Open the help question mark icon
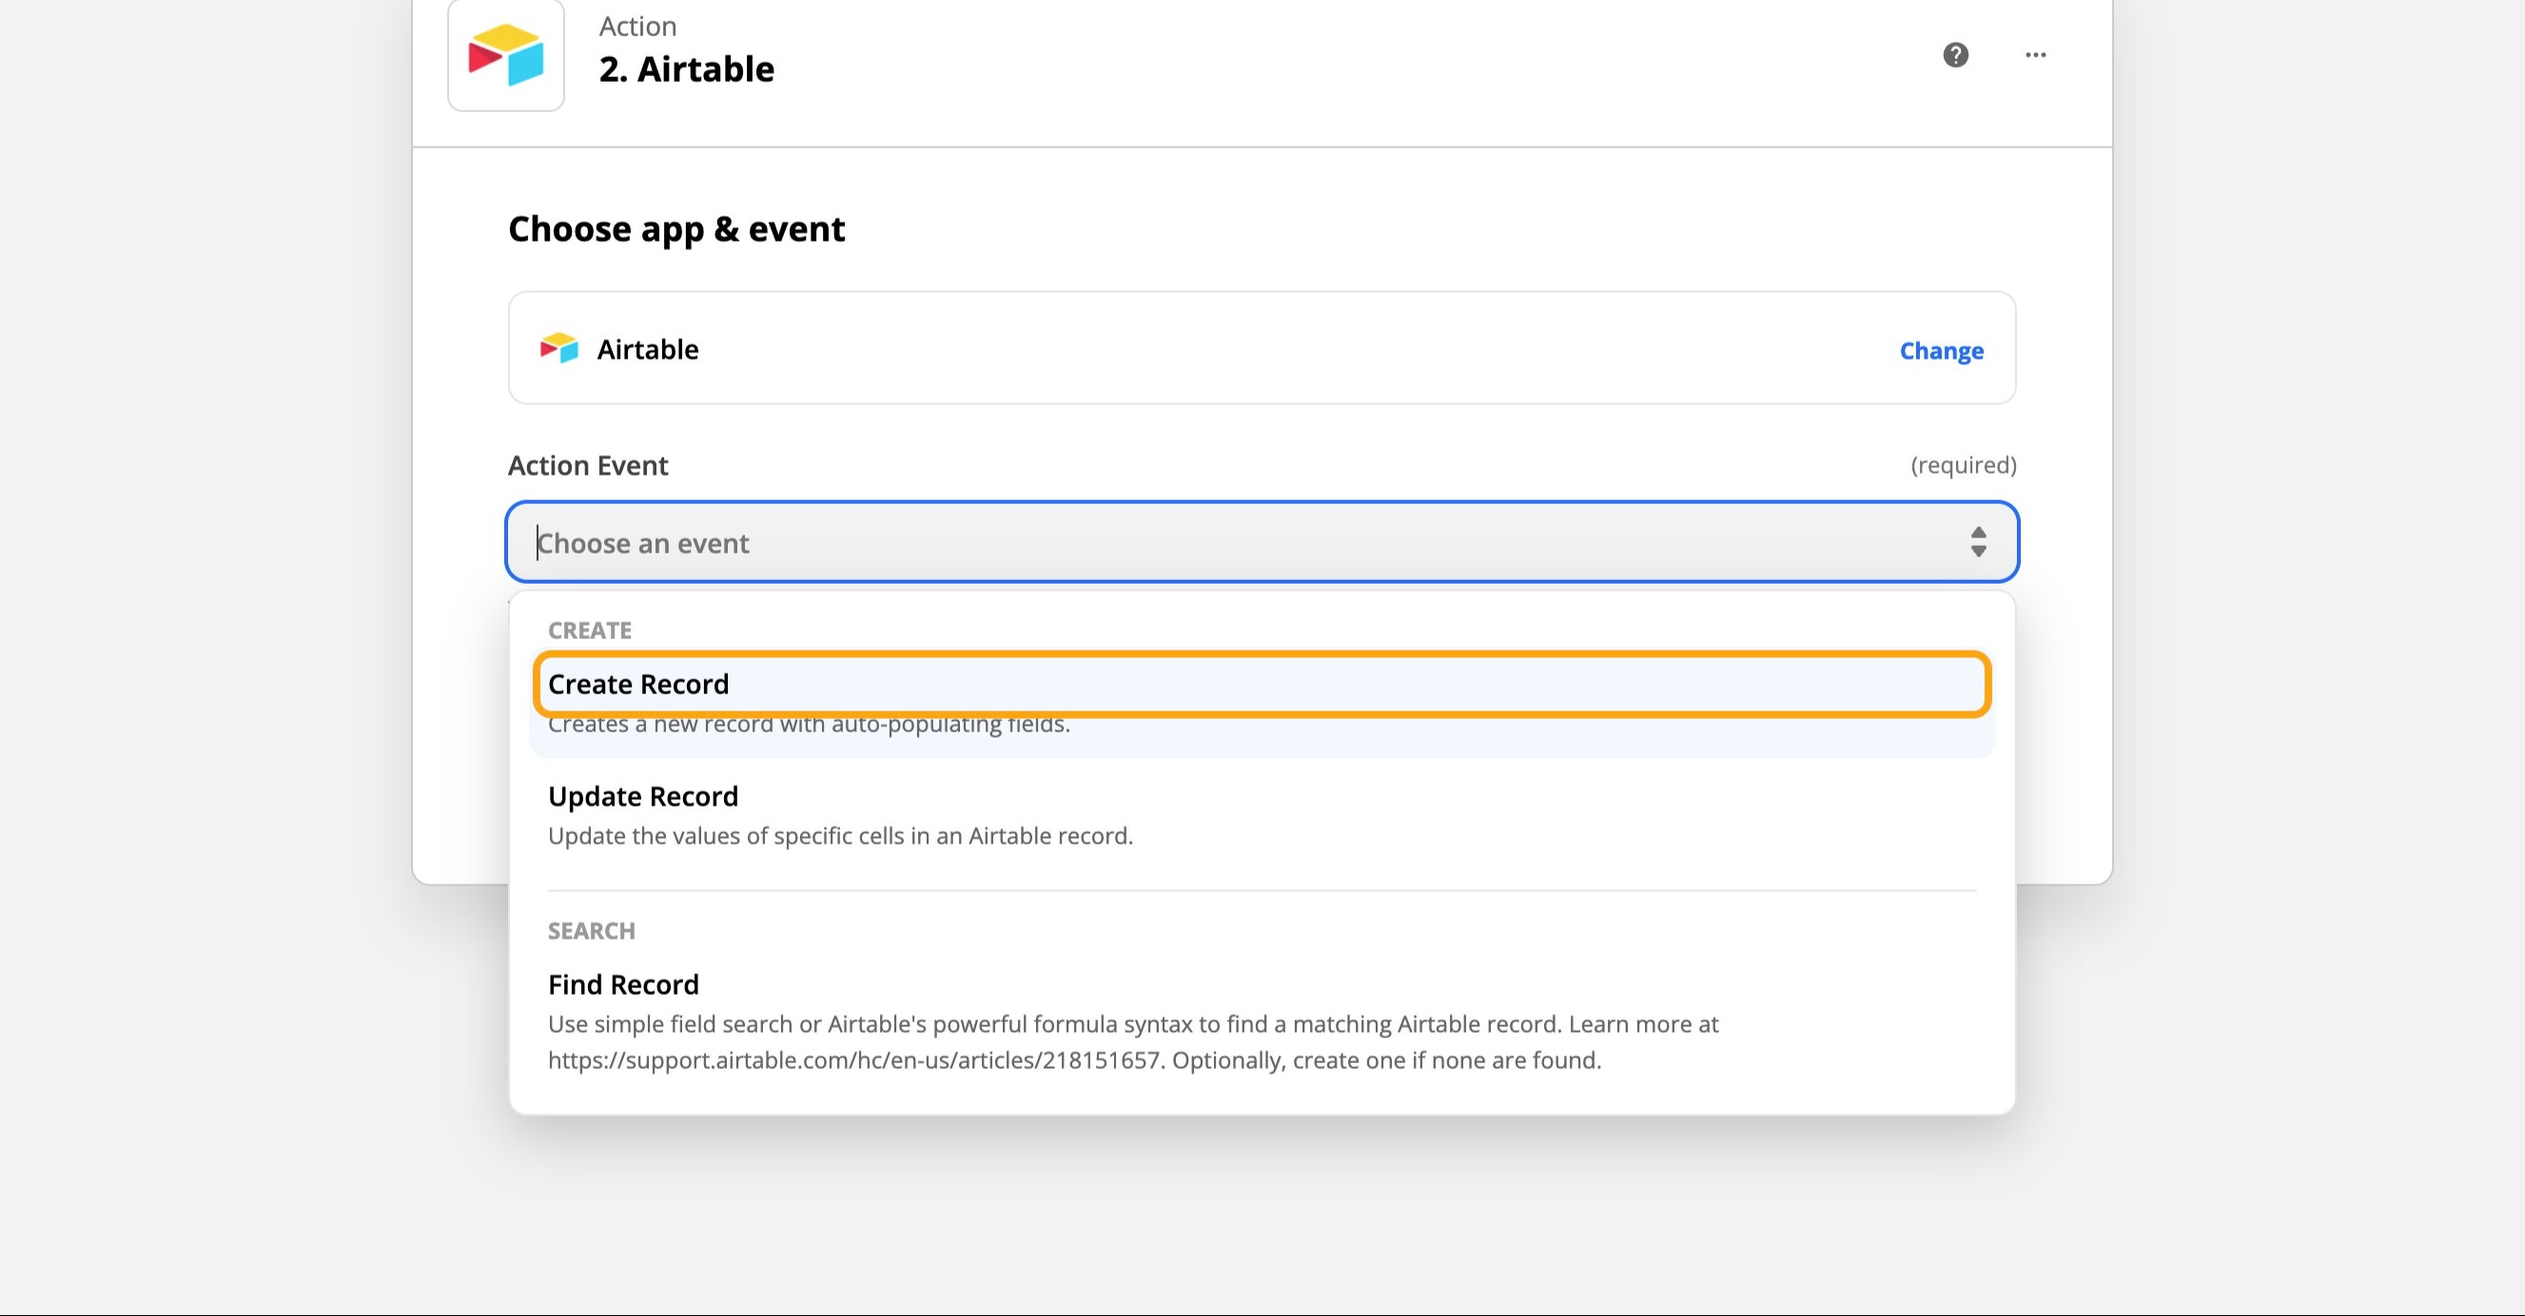Image resolution: width=2525 pixels, height=1316 pixels. 1955,55
